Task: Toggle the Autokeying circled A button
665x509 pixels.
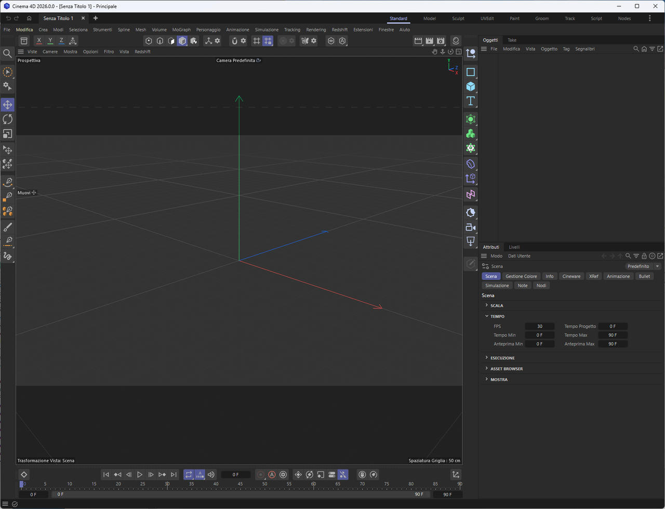Action: [272, 475]
